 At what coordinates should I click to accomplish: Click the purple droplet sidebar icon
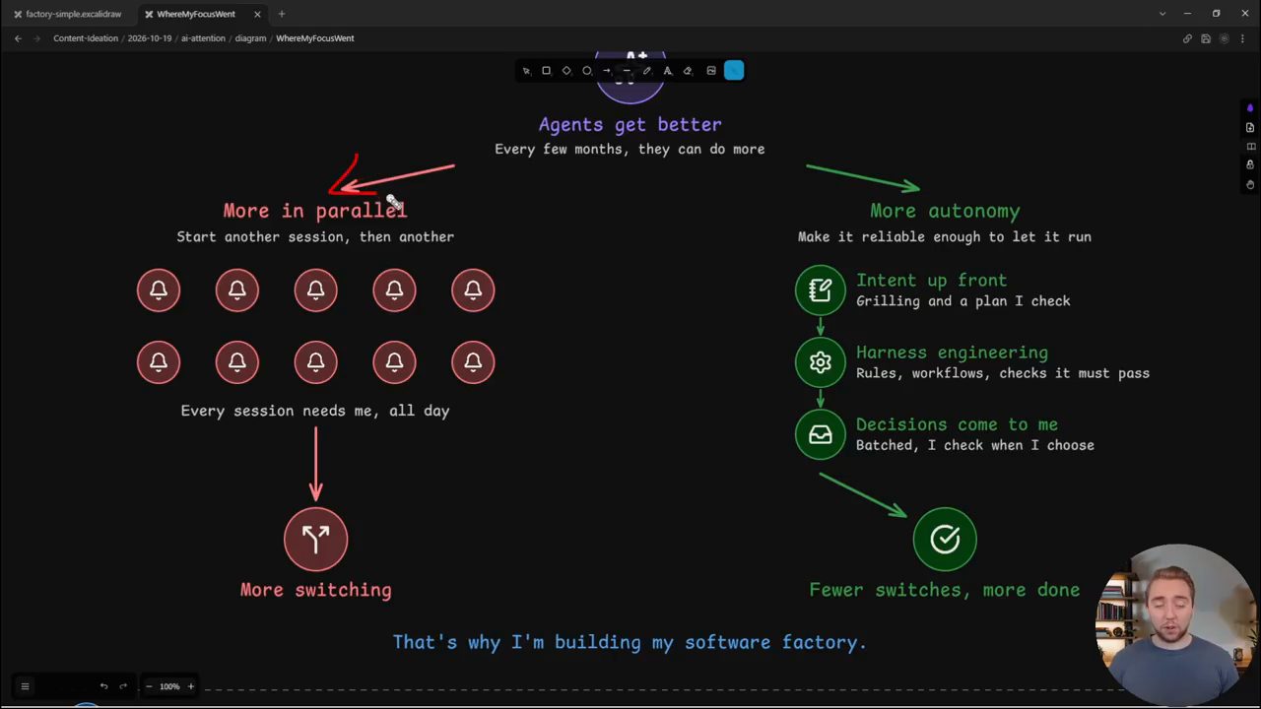pos(1250,108)
